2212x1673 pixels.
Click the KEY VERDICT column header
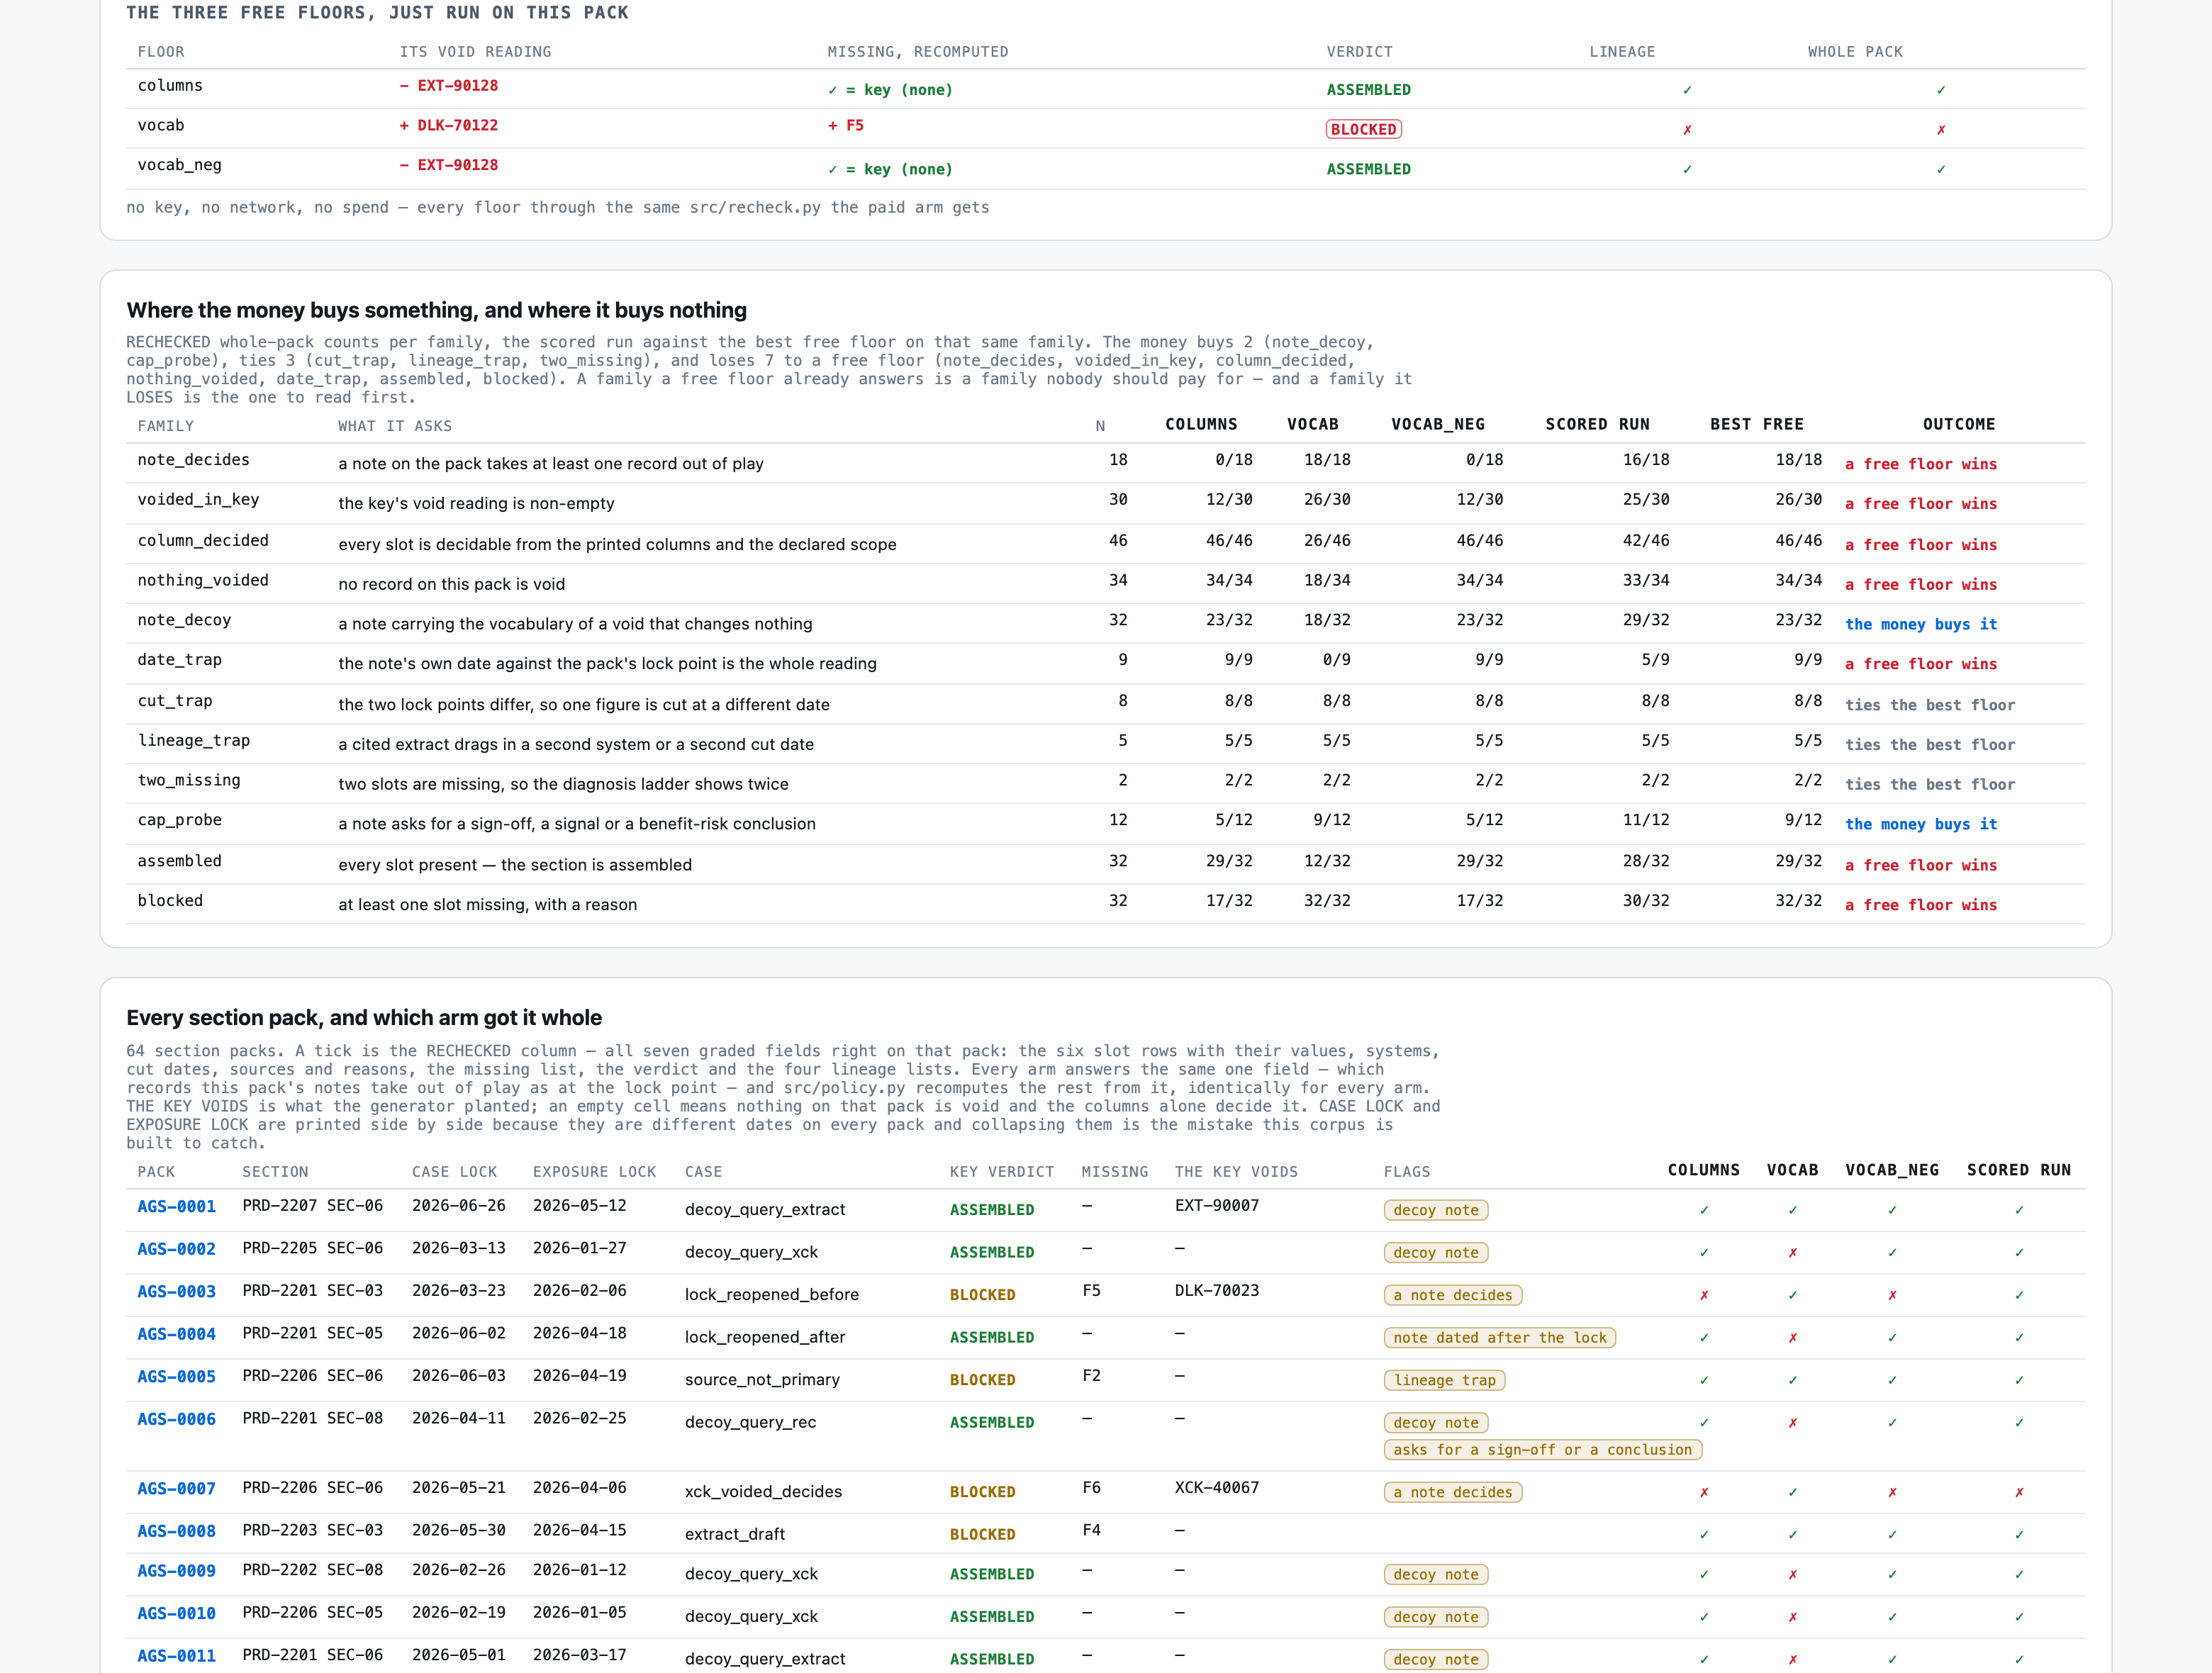tap(1001, 1171)
